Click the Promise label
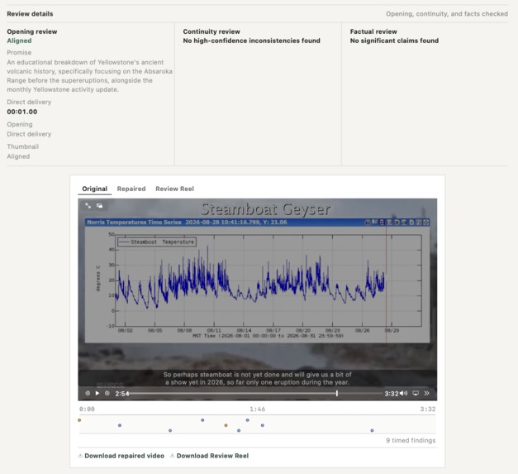518x474 pixels. pos(19,53)
